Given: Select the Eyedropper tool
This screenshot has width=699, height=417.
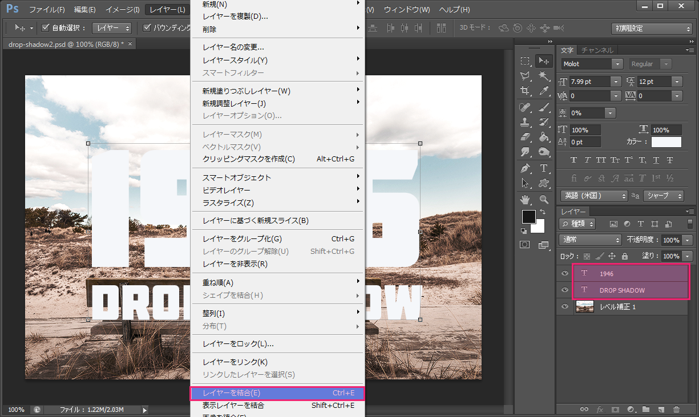Looking at the screenshot, I should tap(544, 91).
